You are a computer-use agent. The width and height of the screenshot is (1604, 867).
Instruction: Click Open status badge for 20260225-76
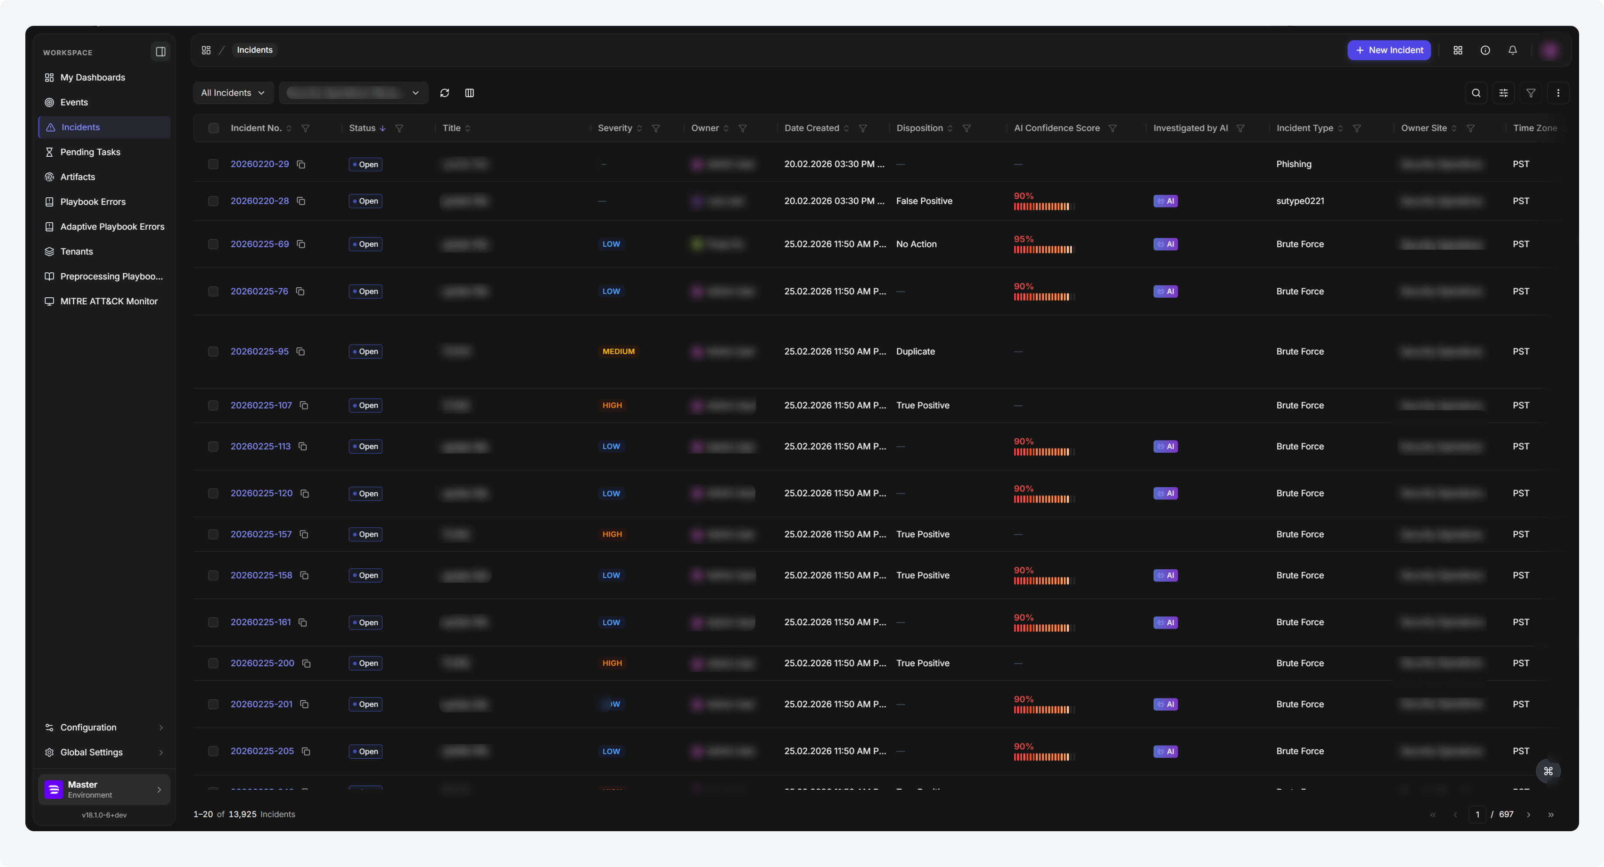click(x=366, y=291)
